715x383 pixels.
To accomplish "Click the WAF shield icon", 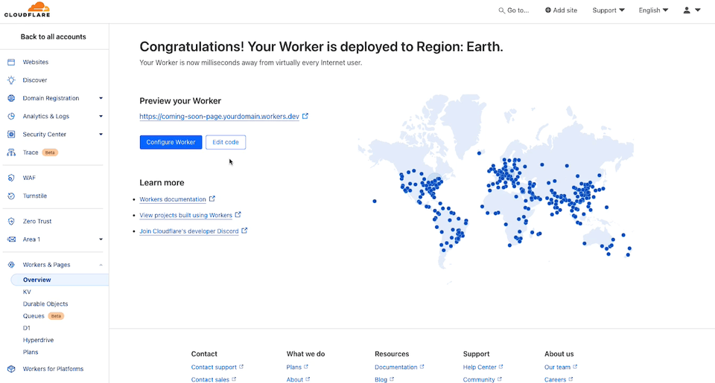I will coord(11,178).
